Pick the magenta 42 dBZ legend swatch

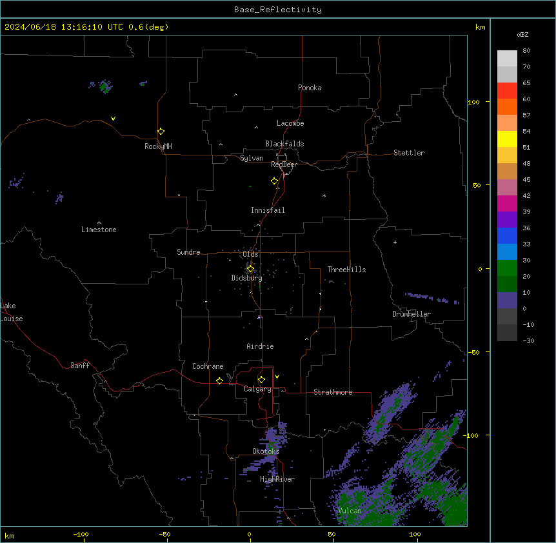[507, 203]
